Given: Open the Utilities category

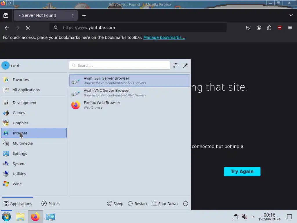Looking at the screenshot, I should 34,174.
